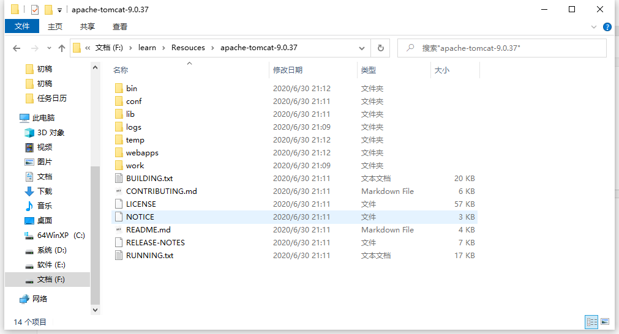Go up one folder level
The height and width of the screenshot is (334, 619).
62,48
